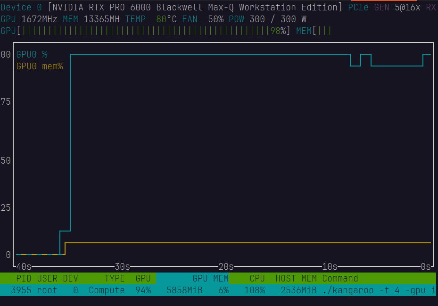Click the 80°C temperature reading
Image resolution: width=438 pixels, height=306 pixels.
coord(166,19)
